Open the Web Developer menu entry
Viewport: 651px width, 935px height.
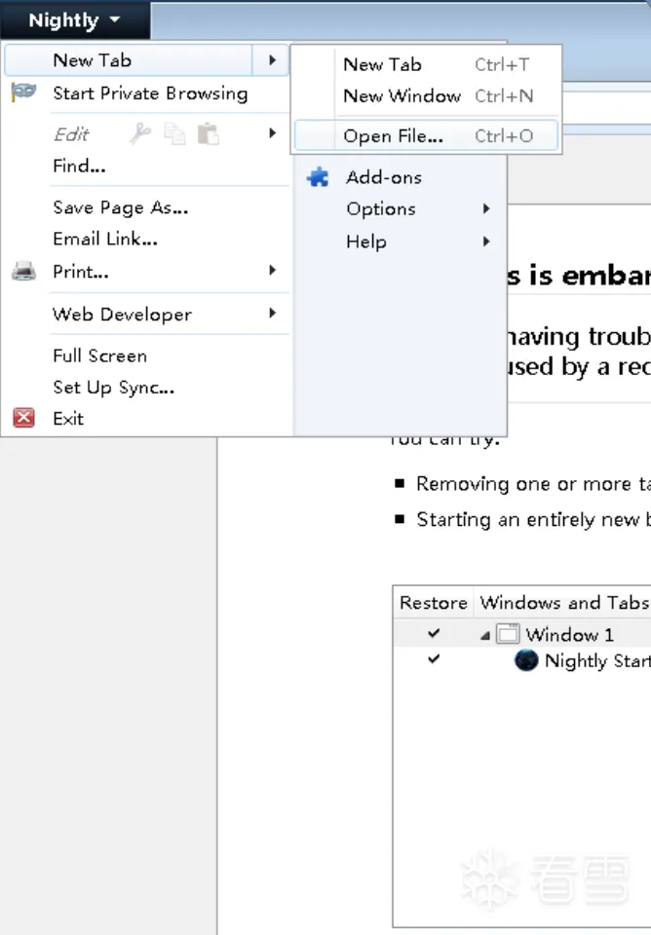tap(147, 314)
